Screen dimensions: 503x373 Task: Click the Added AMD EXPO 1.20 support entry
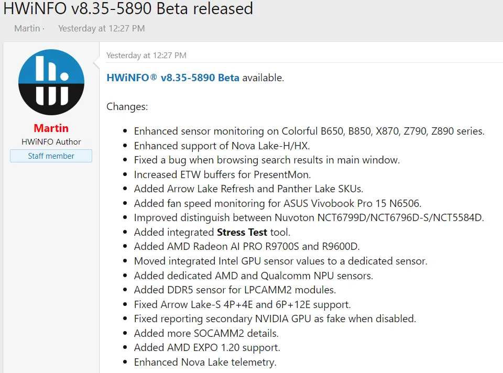click(x=207, y=347)
